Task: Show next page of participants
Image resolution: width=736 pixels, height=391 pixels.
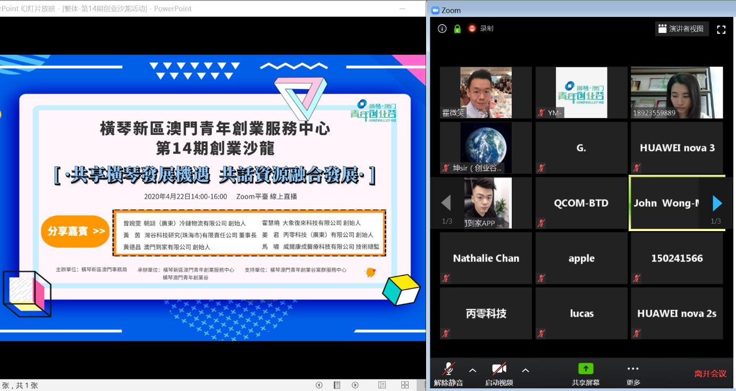Action: (x=717, y=203)
